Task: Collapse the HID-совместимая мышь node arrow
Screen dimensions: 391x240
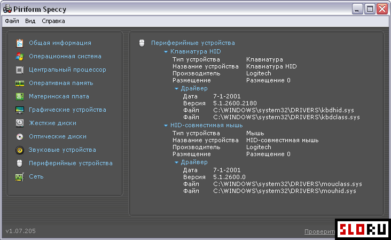Action: tap(166, 126)
